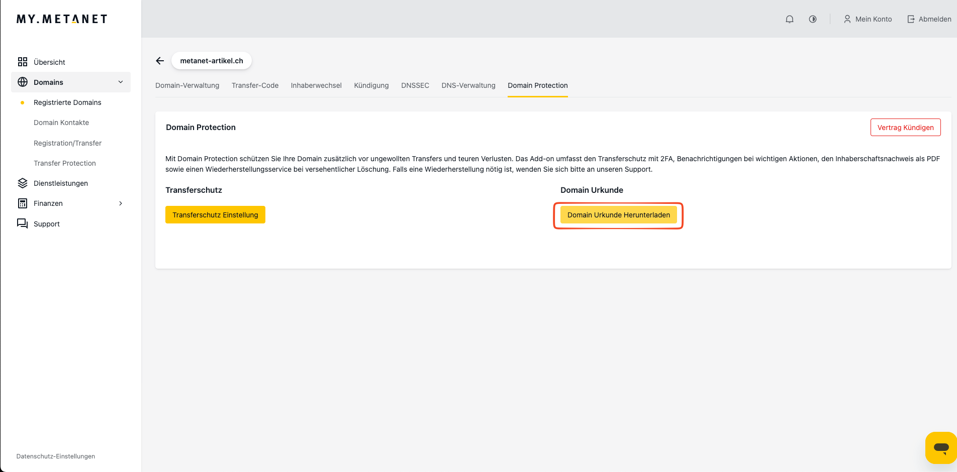Open Registrierte Domains in sidebar
This screenshot has height=472, width=957.
67,102
